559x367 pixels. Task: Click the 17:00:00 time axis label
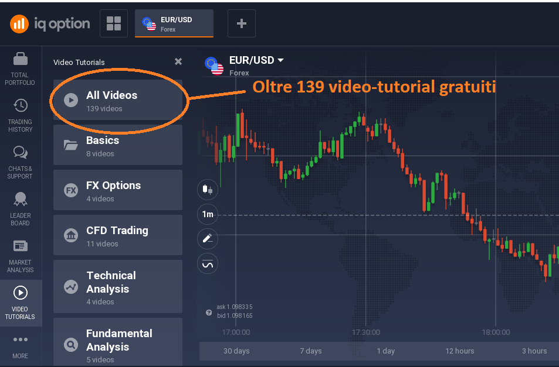[x=236, y=332]
